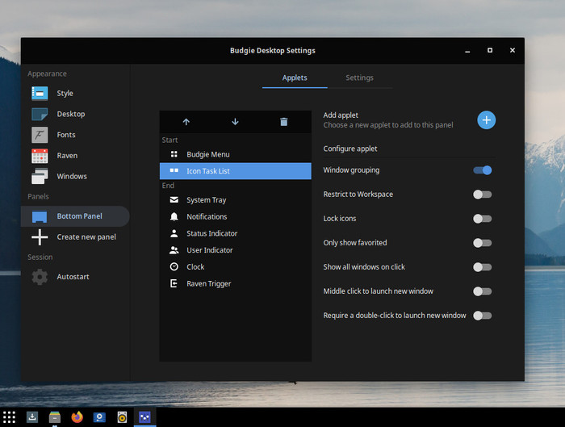Click the move applet up arrow

pos(186,122)
